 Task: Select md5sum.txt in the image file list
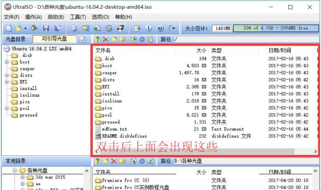click(x=114, y=129)
